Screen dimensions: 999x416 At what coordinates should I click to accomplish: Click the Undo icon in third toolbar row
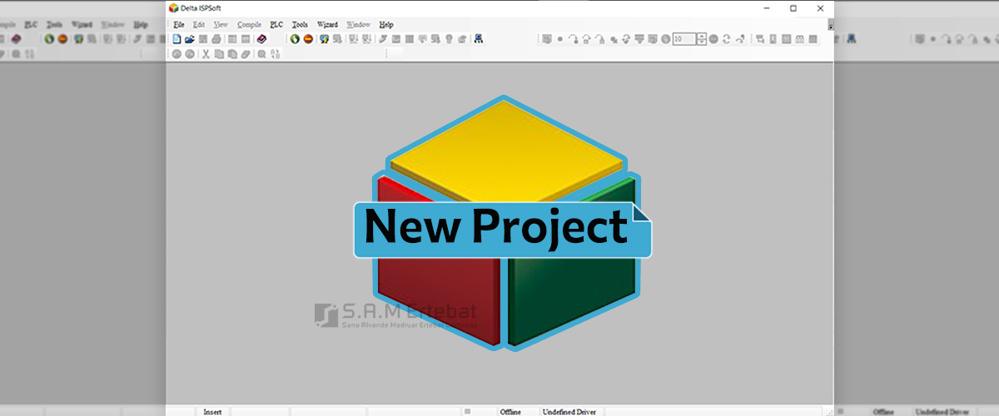176,54
